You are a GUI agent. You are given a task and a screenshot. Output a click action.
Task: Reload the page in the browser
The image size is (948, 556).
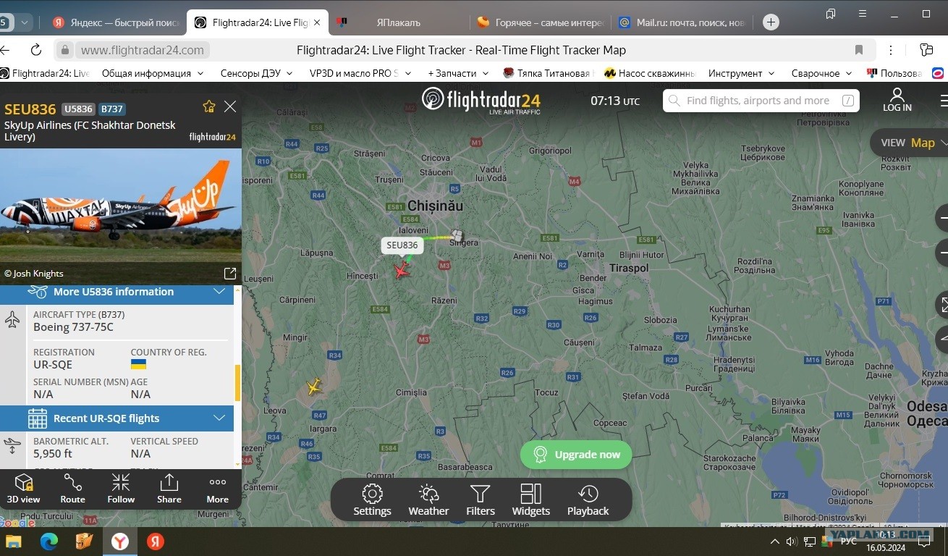click(36, 50)
